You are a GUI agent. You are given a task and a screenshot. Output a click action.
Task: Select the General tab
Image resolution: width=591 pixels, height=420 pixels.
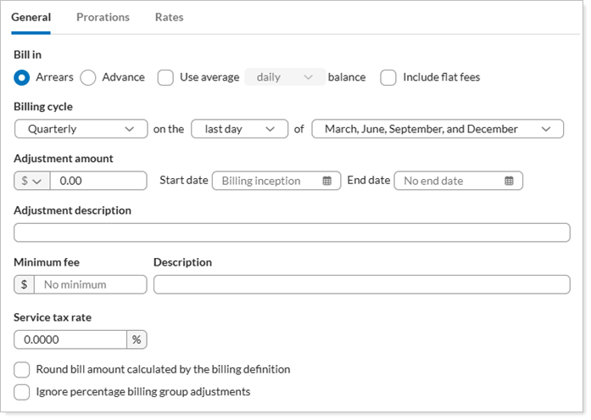click(x=31, y=17)
